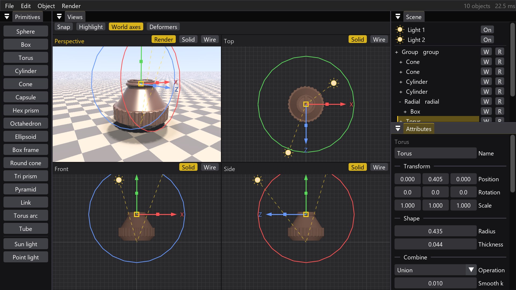Screen dimensions: 516x290
Task: Open the Edit menu
Action: (26, 6)
